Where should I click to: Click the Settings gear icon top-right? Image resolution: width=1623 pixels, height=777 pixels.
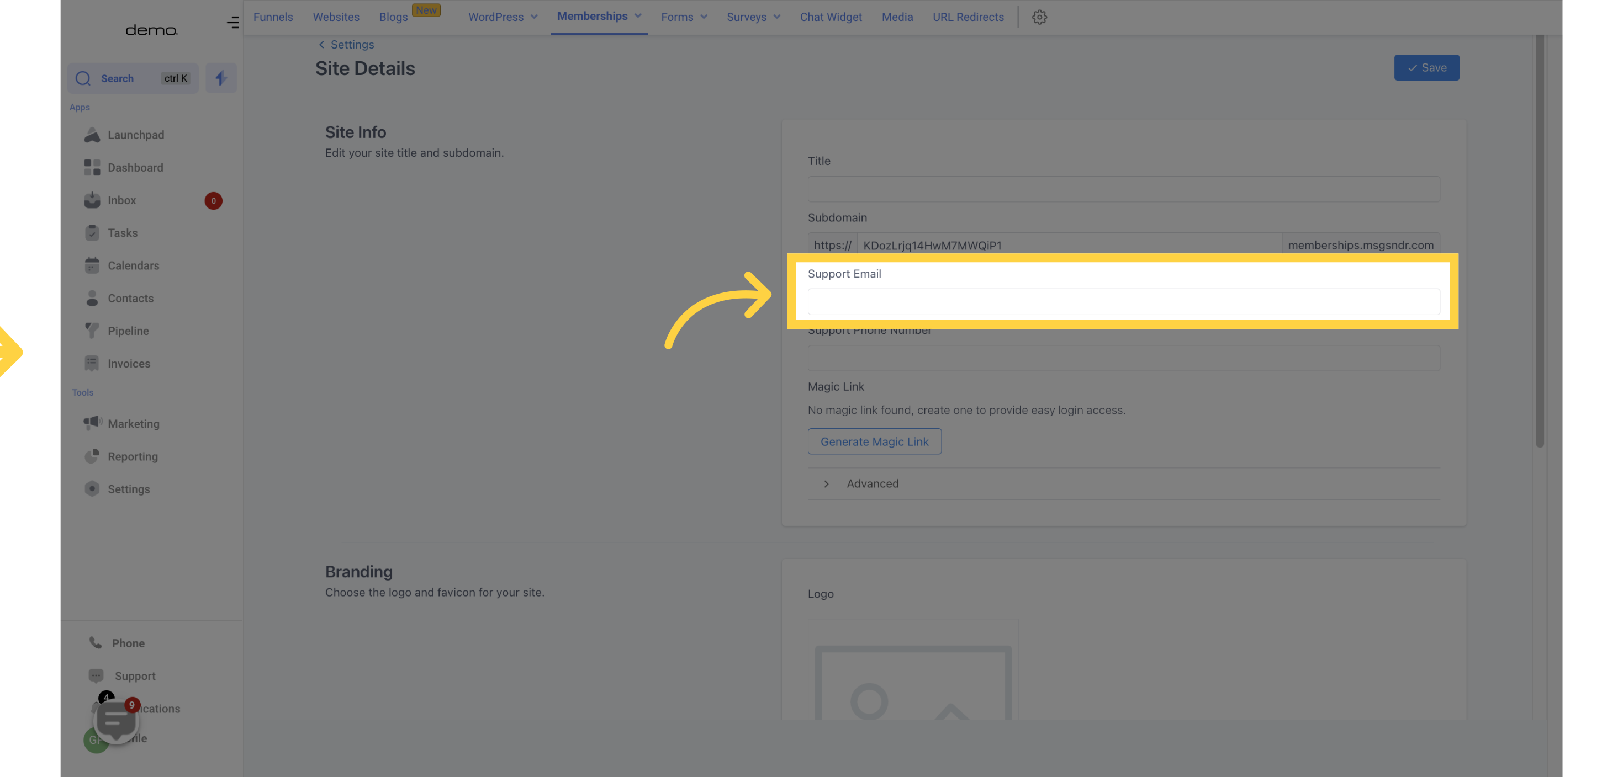coord(1039,18)
